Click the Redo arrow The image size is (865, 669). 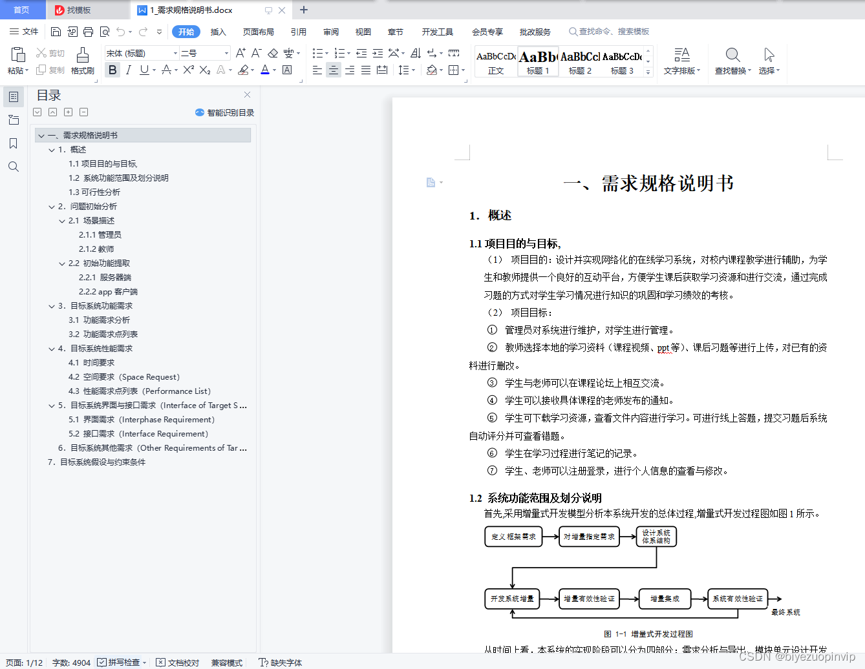(144, 32)
